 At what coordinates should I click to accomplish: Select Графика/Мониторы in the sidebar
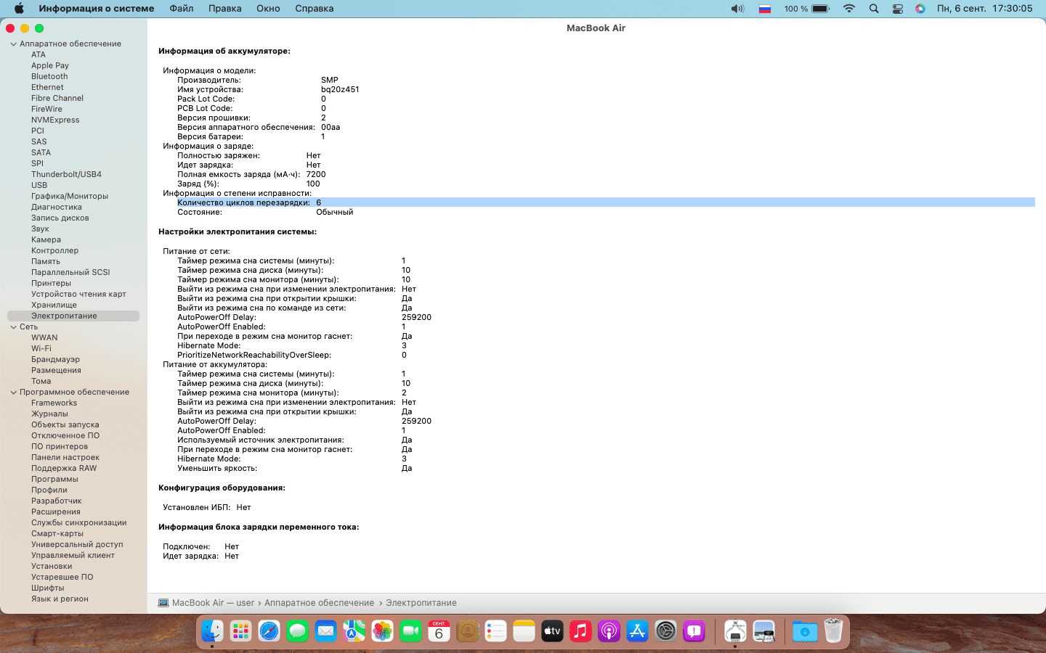pos(70,196)
